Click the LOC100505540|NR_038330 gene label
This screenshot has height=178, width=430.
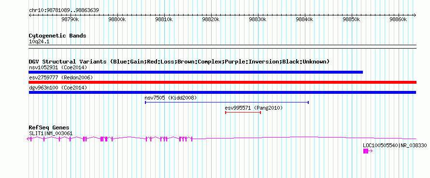pos(395,146)
